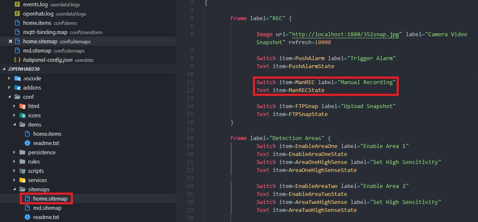This screenshot has height=222, width=478.
Task: Open readme.txt under the items folder
Action: 46,143
